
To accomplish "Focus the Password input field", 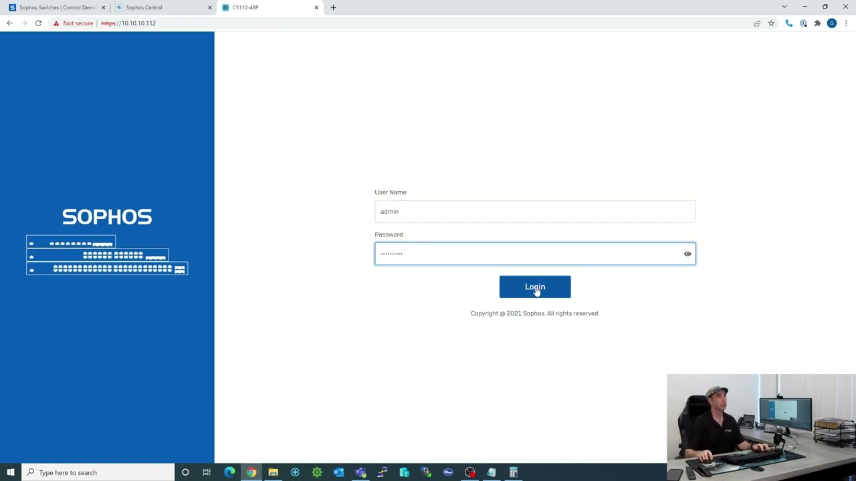I will [535, 254].
